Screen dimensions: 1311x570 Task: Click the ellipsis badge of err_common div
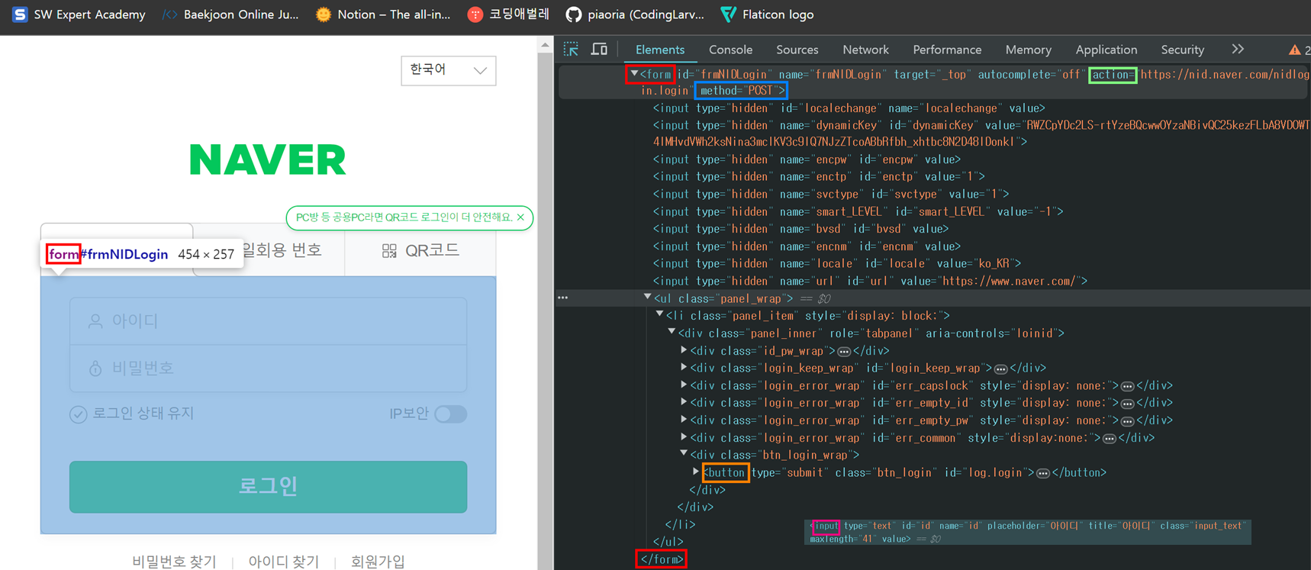1110,438
